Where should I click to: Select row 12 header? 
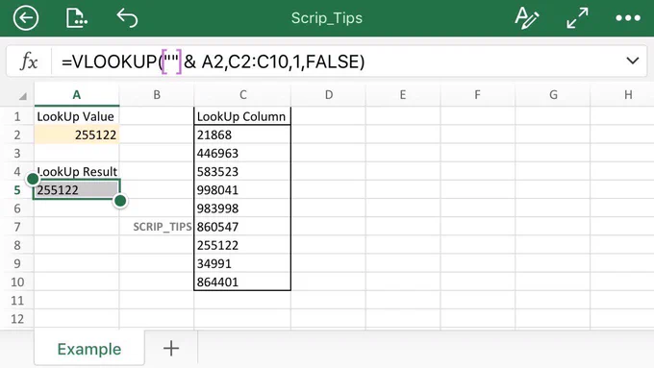[17, 319]
